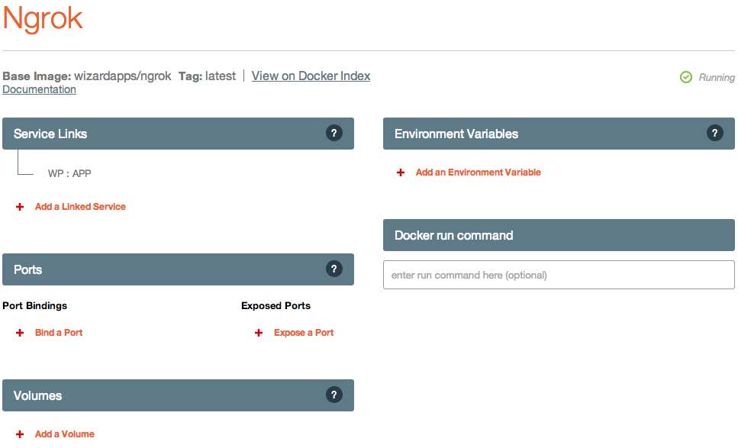Open help for Volumes panel

tap(334, 395)
